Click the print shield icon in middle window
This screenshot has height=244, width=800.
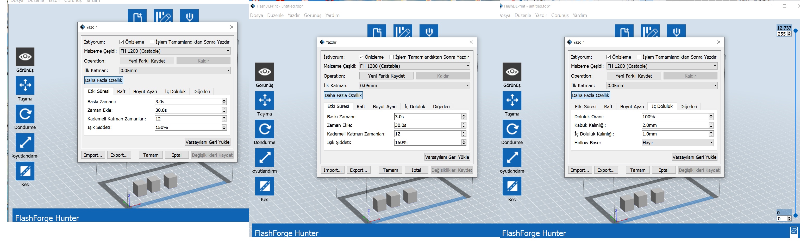(x=429, y=31)
